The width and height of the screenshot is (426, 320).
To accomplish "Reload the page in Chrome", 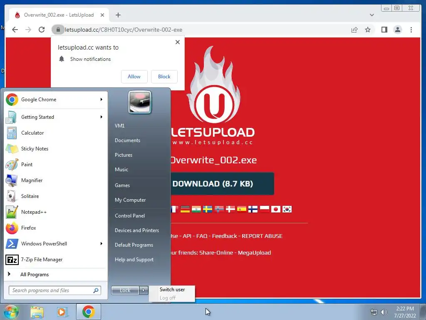I will pyautogui.click(x=42, y=30).
